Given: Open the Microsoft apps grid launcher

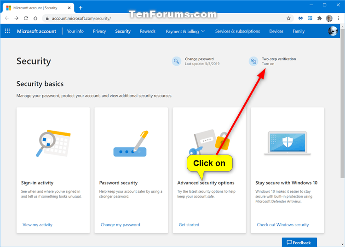Looking at the screenshot, I should 7,31.
